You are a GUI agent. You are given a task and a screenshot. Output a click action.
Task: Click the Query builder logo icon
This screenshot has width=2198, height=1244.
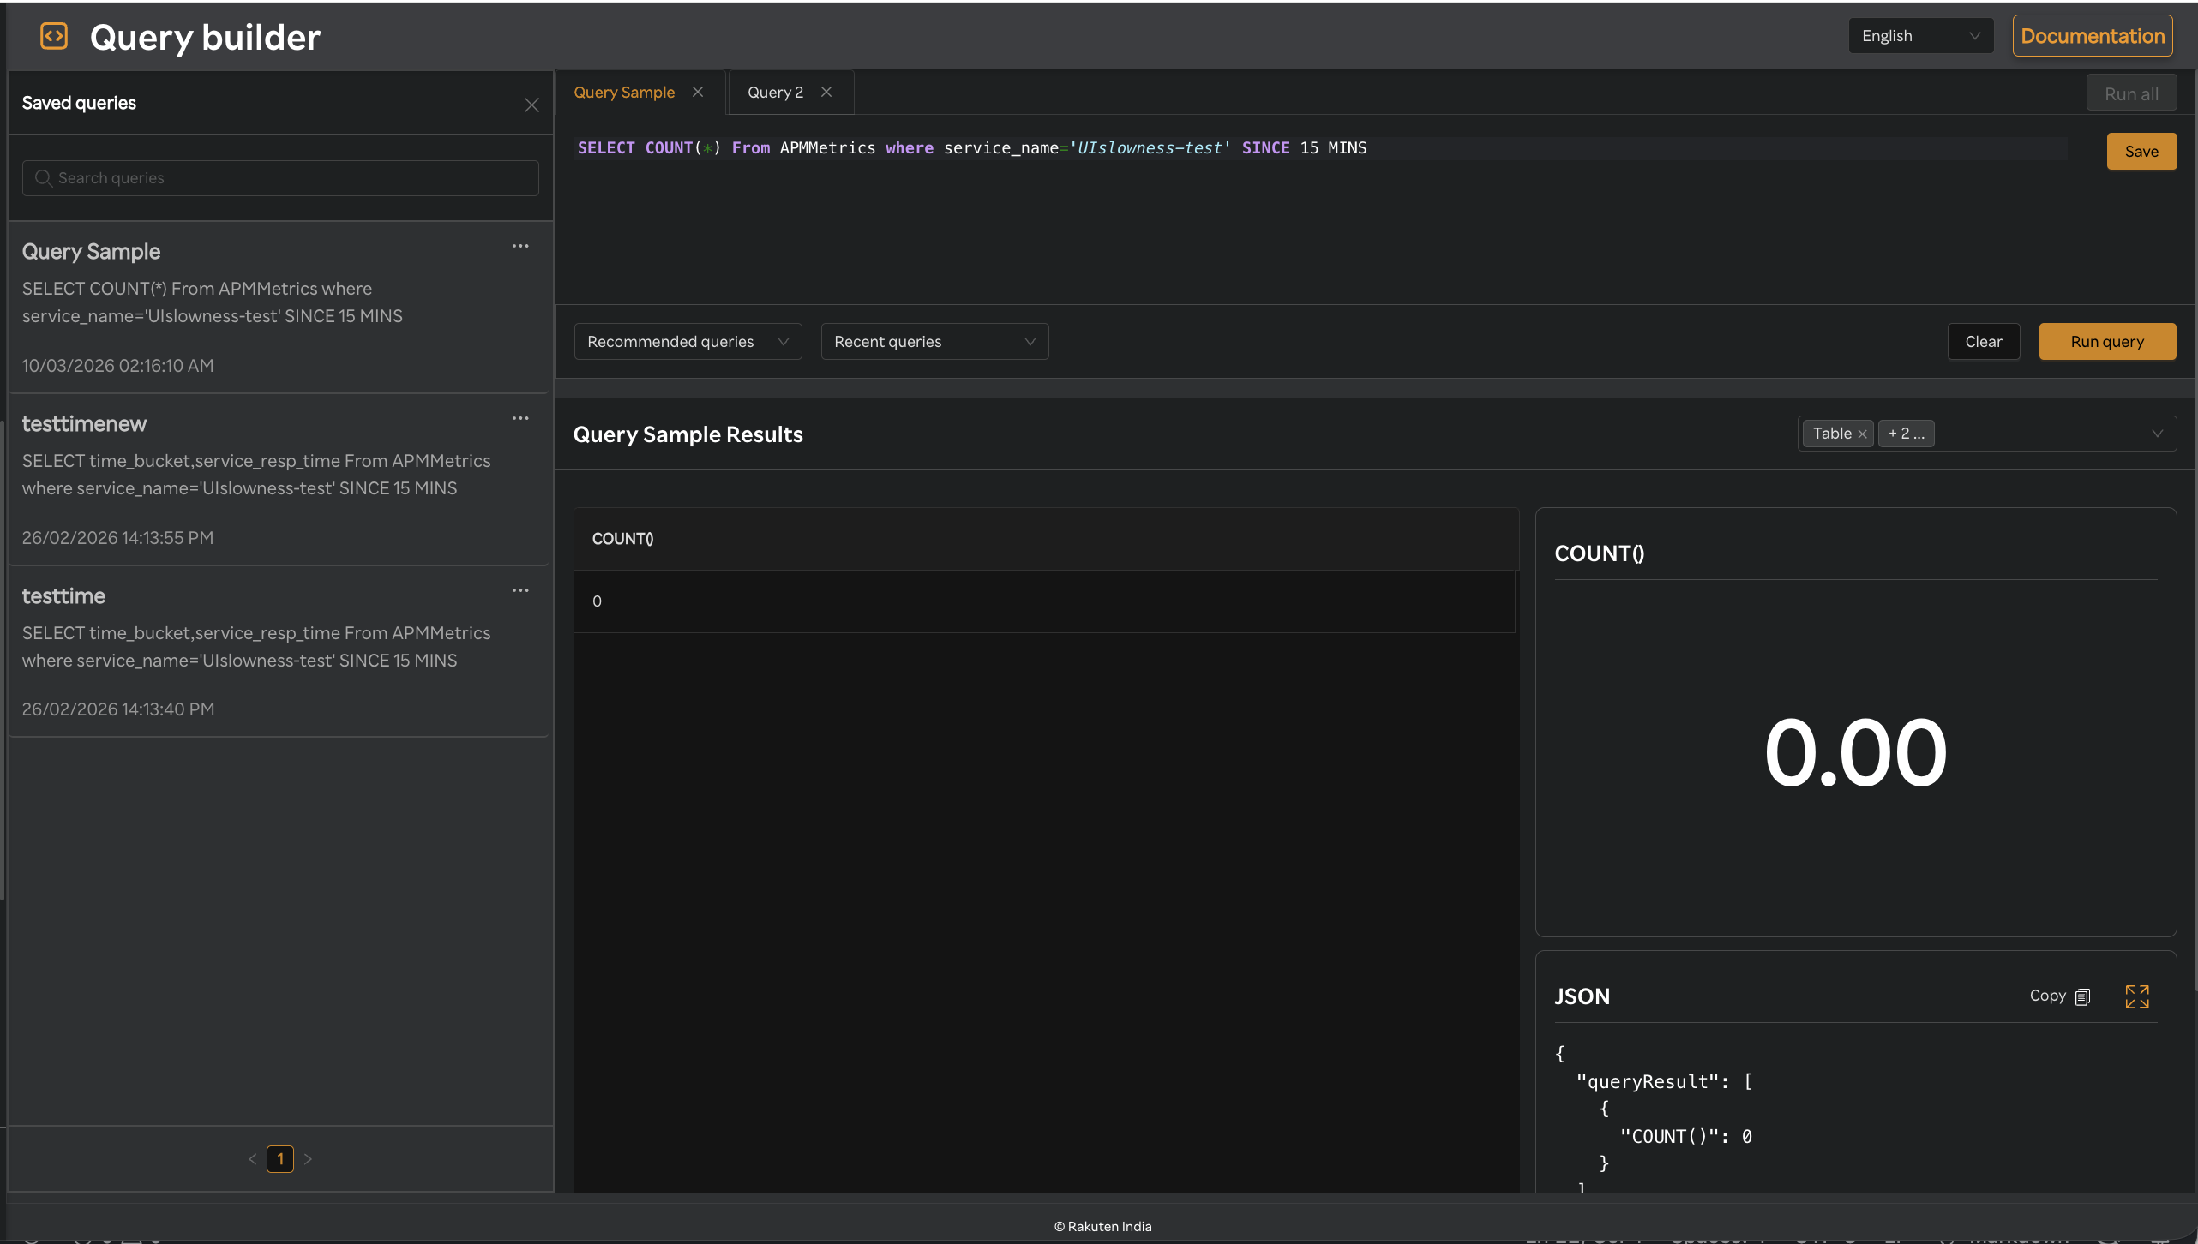point(53,35)
